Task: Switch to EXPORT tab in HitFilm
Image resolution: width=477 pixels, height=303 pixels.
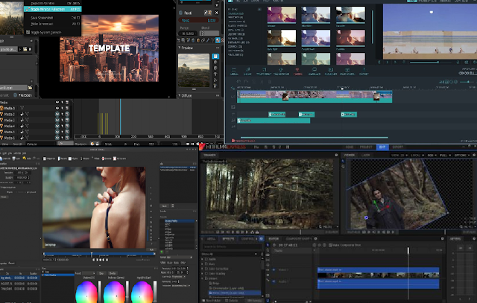Action: [397, 147]
